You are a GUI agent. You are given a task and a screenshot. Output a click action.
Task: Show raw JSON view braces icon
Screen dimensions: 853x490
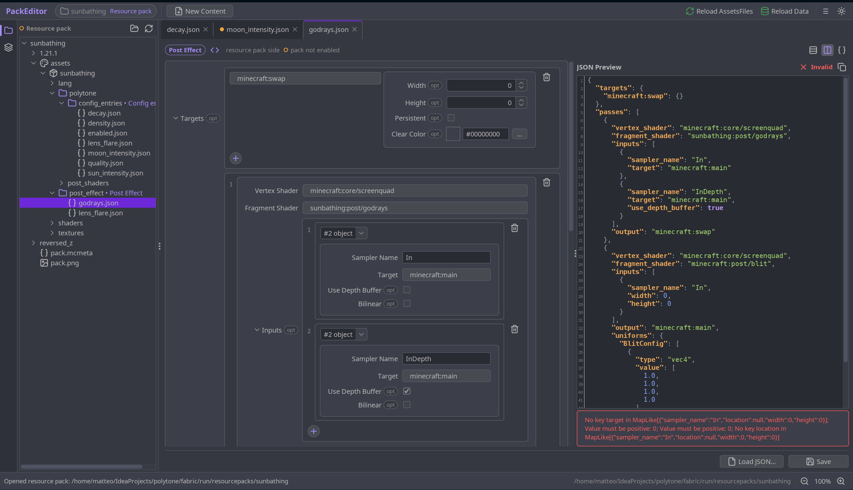[842, 50]
